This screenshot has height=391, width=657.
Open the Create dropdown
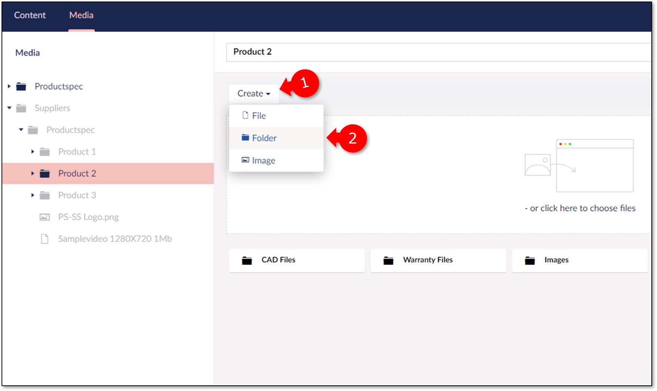(254, 93)
